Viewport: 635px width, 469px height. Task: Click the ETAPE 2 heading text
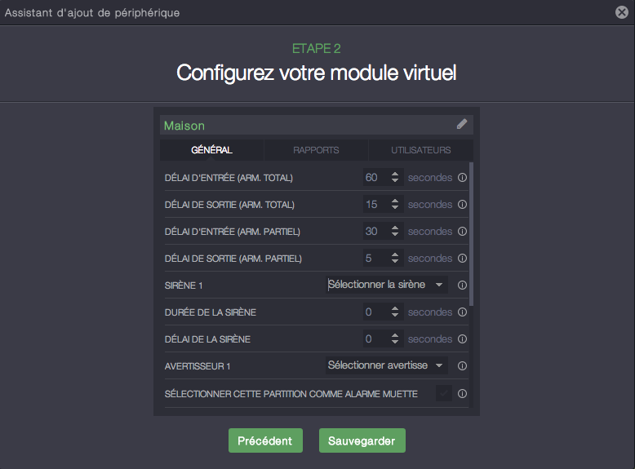(x=317, y=49)
